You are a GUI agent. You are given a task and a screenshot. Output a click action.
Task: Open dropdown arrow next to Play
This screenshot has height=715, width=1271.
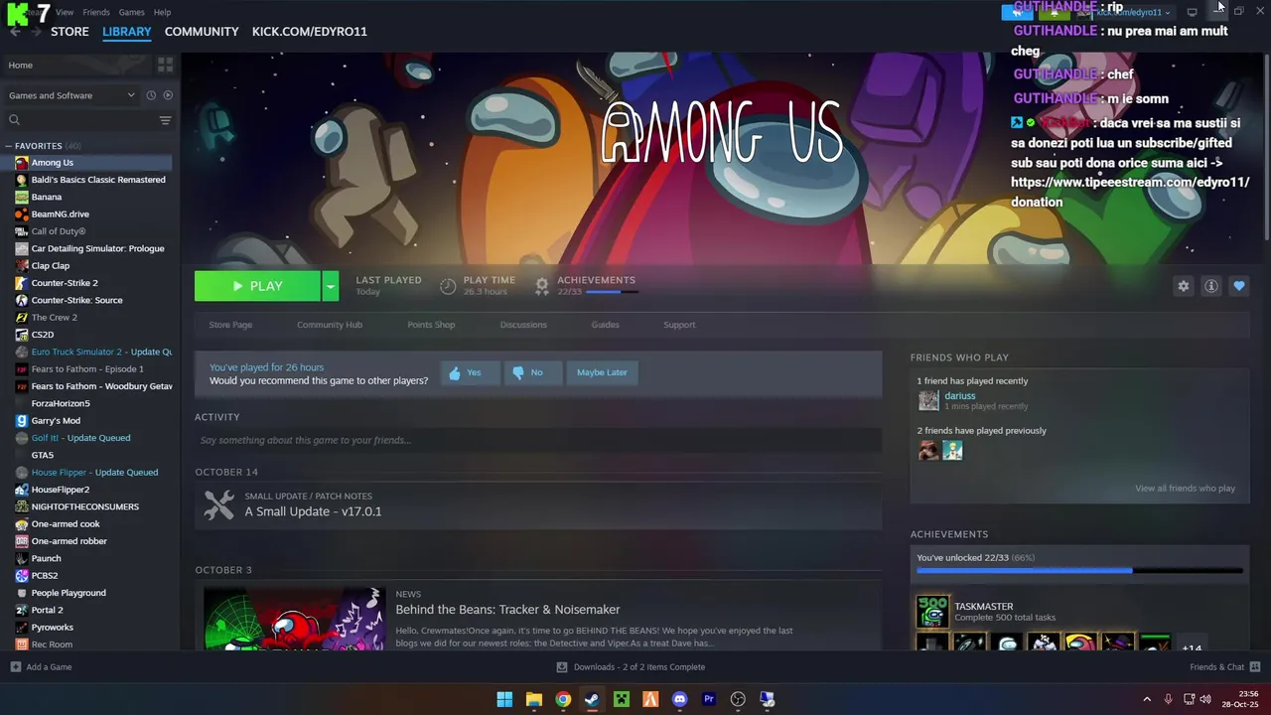[331, 286]
